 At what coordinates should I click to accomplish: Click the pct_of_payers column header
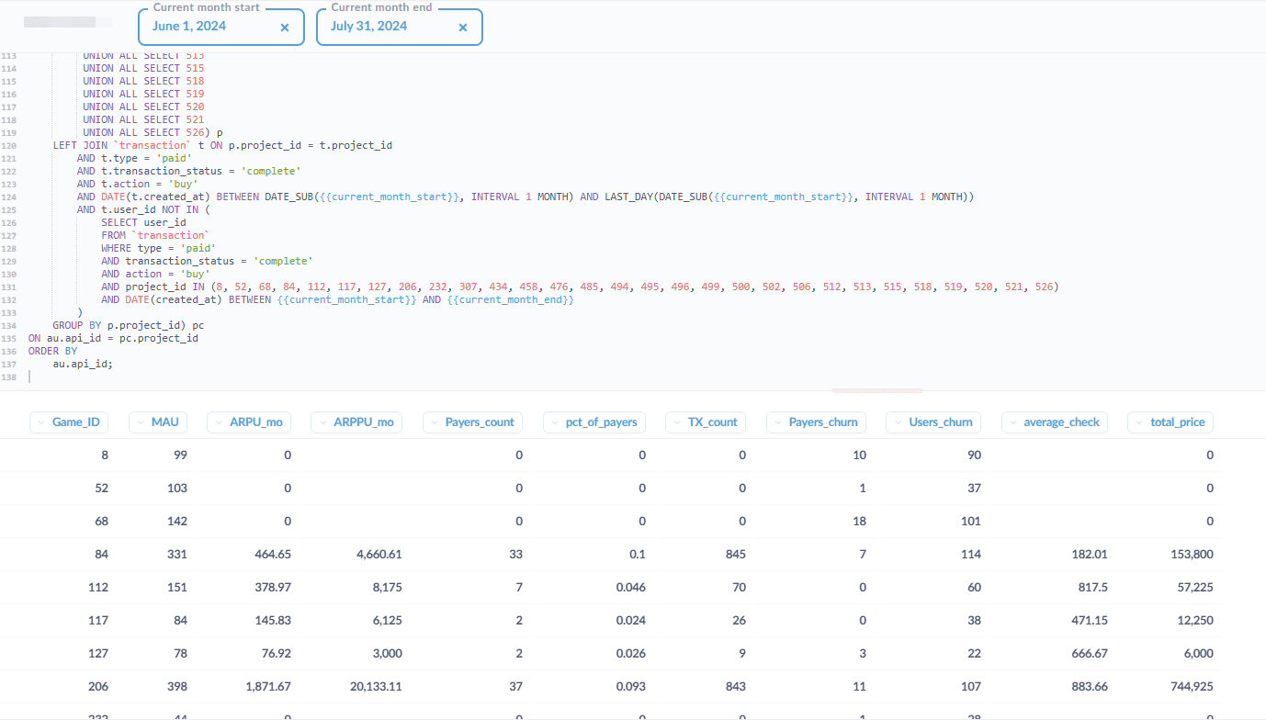[x=594, y=422]
